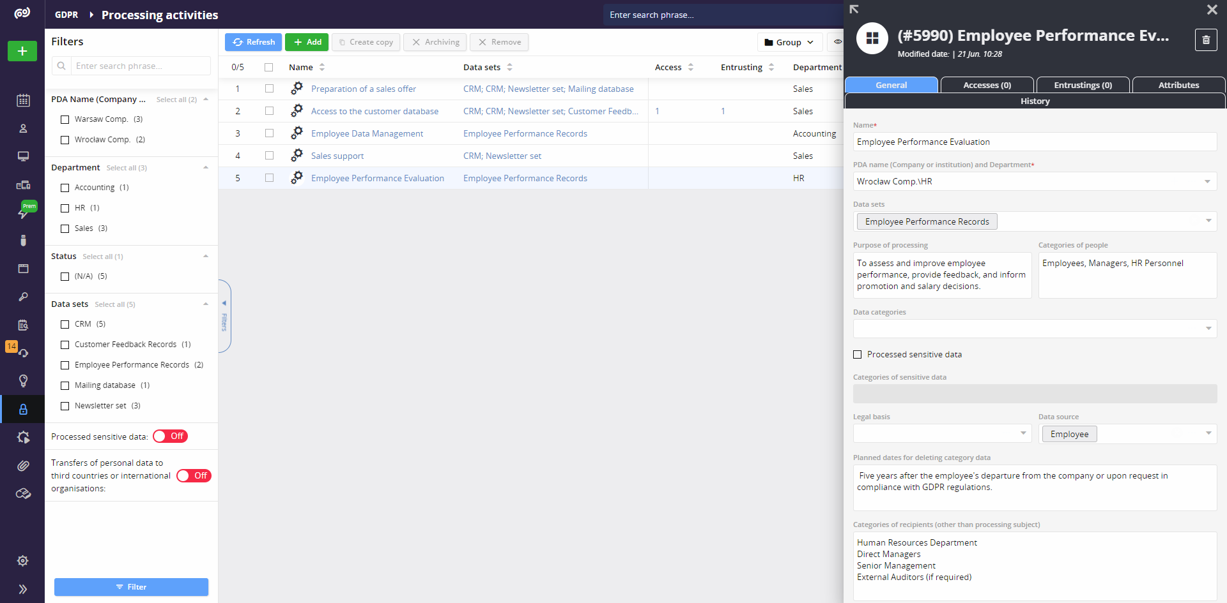Image resolution: width=1227 pixels, height=603 pixels.
Task: Click the Name field in details panel
Action: tap(1035, 142)
